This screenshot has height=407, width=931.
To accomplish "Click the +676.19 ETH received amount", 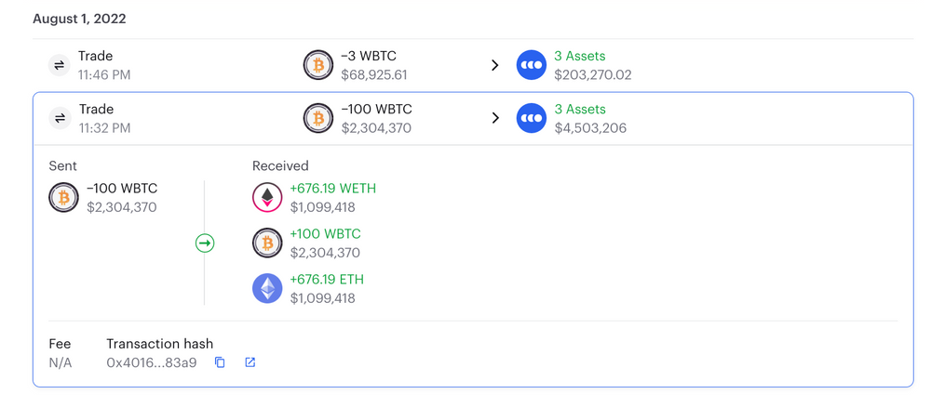I will (327, 280).
